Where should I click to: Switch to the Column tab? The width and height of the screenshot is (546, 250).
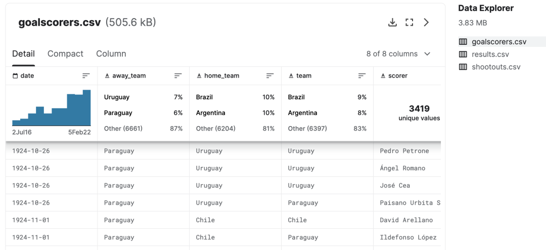pos(111,54)
